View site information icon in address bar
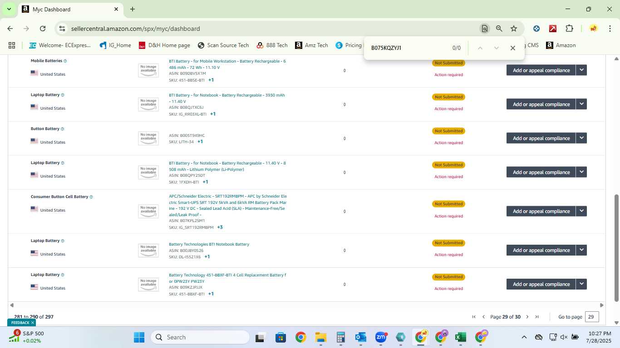This screenshot has width=620, height=348. 62,29
